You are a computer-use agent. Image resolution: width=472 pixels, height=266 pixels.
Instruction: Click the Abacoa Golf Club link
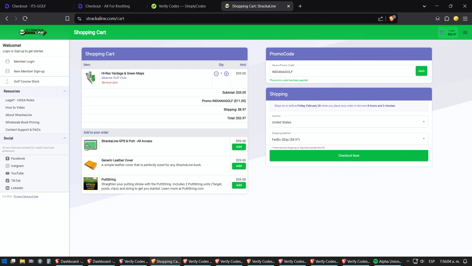114,78
